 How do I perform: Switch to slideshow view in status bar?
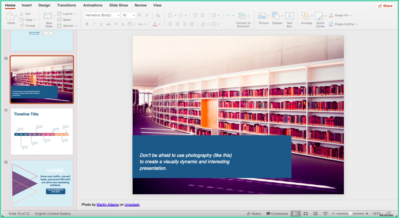coord(325,214)
